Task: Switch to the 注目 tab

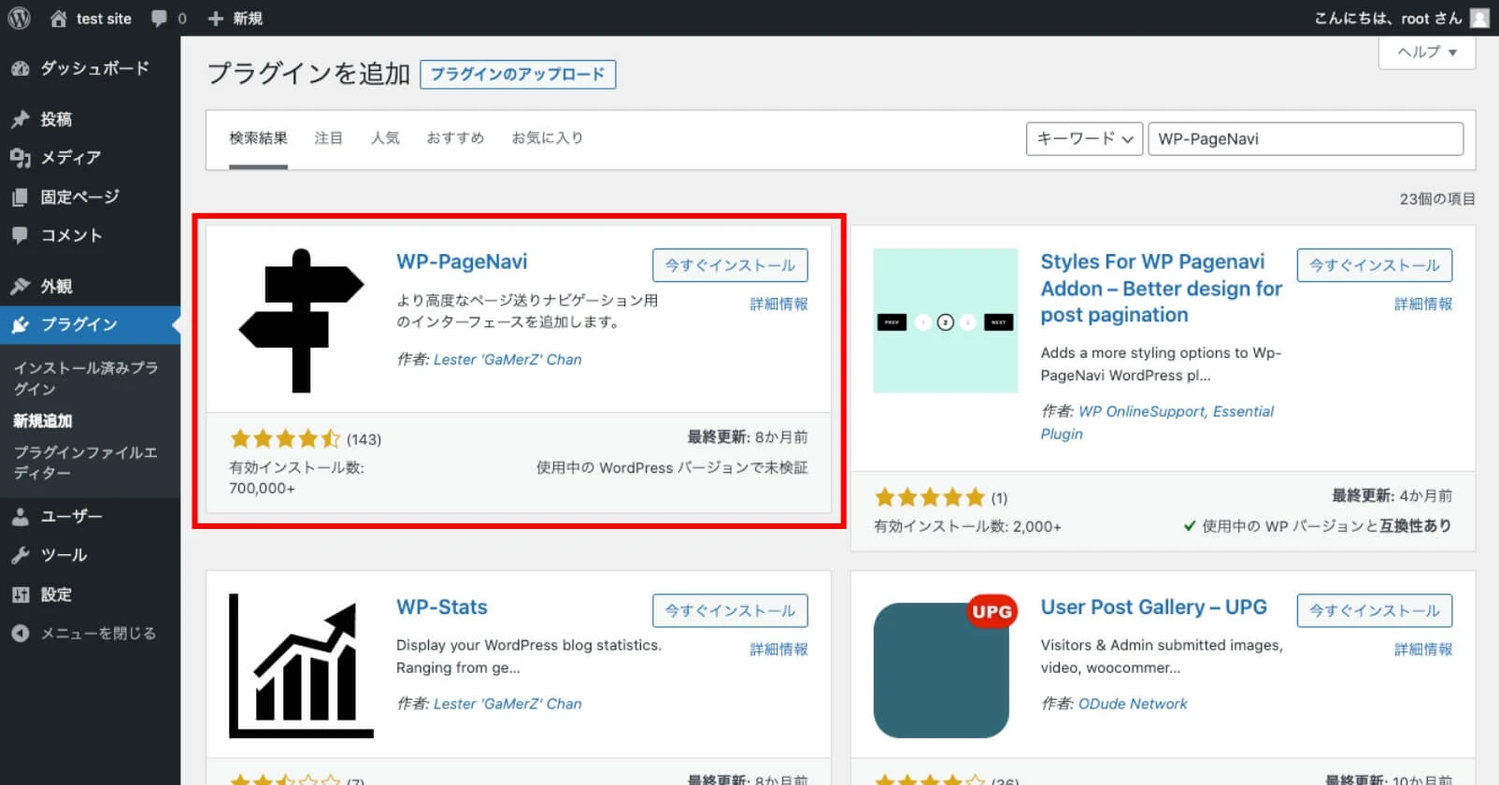Action: point(328,138)
